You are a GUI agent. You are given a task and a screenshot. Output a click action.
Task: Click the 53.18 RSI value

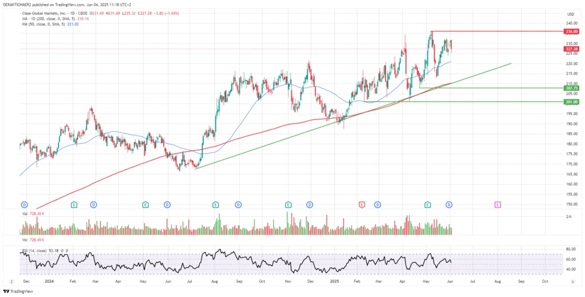pos(54,251)
